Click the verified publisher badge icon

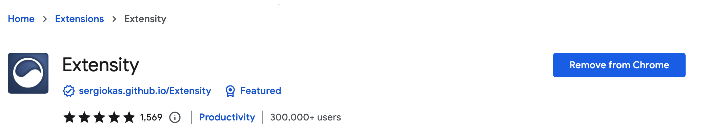point(69,91)
